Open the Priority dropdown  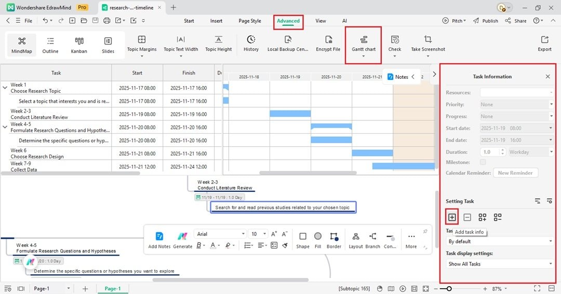point(517,104)
